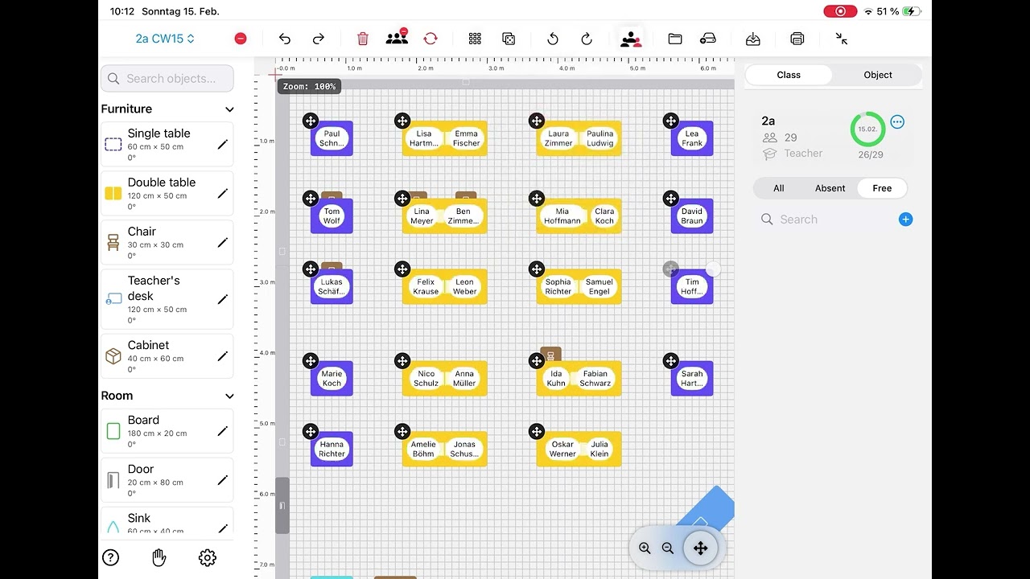Select the Emma Fischer seat
This screenshot has height=579, width=1030.
[466, 138]
